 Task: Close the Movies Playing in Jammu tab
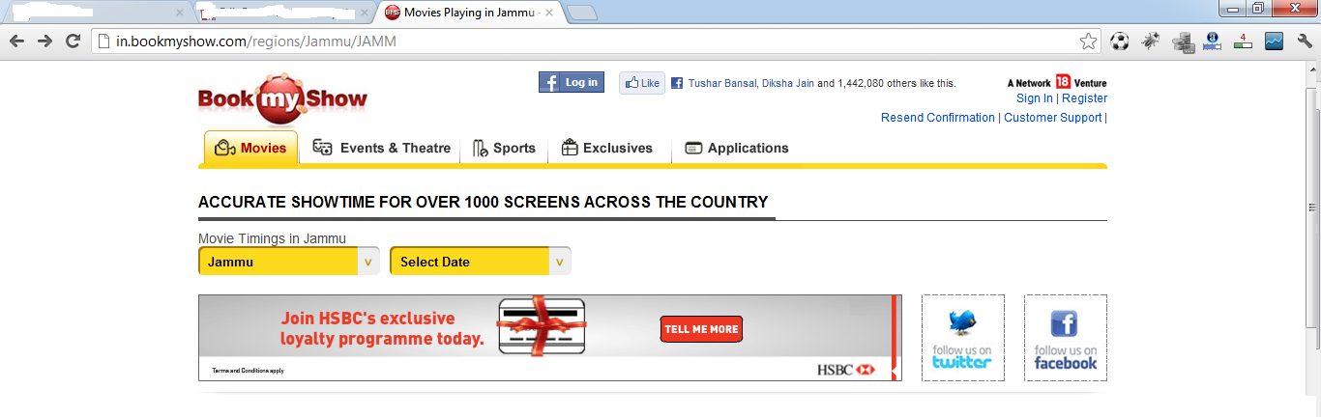coord(549,13)
